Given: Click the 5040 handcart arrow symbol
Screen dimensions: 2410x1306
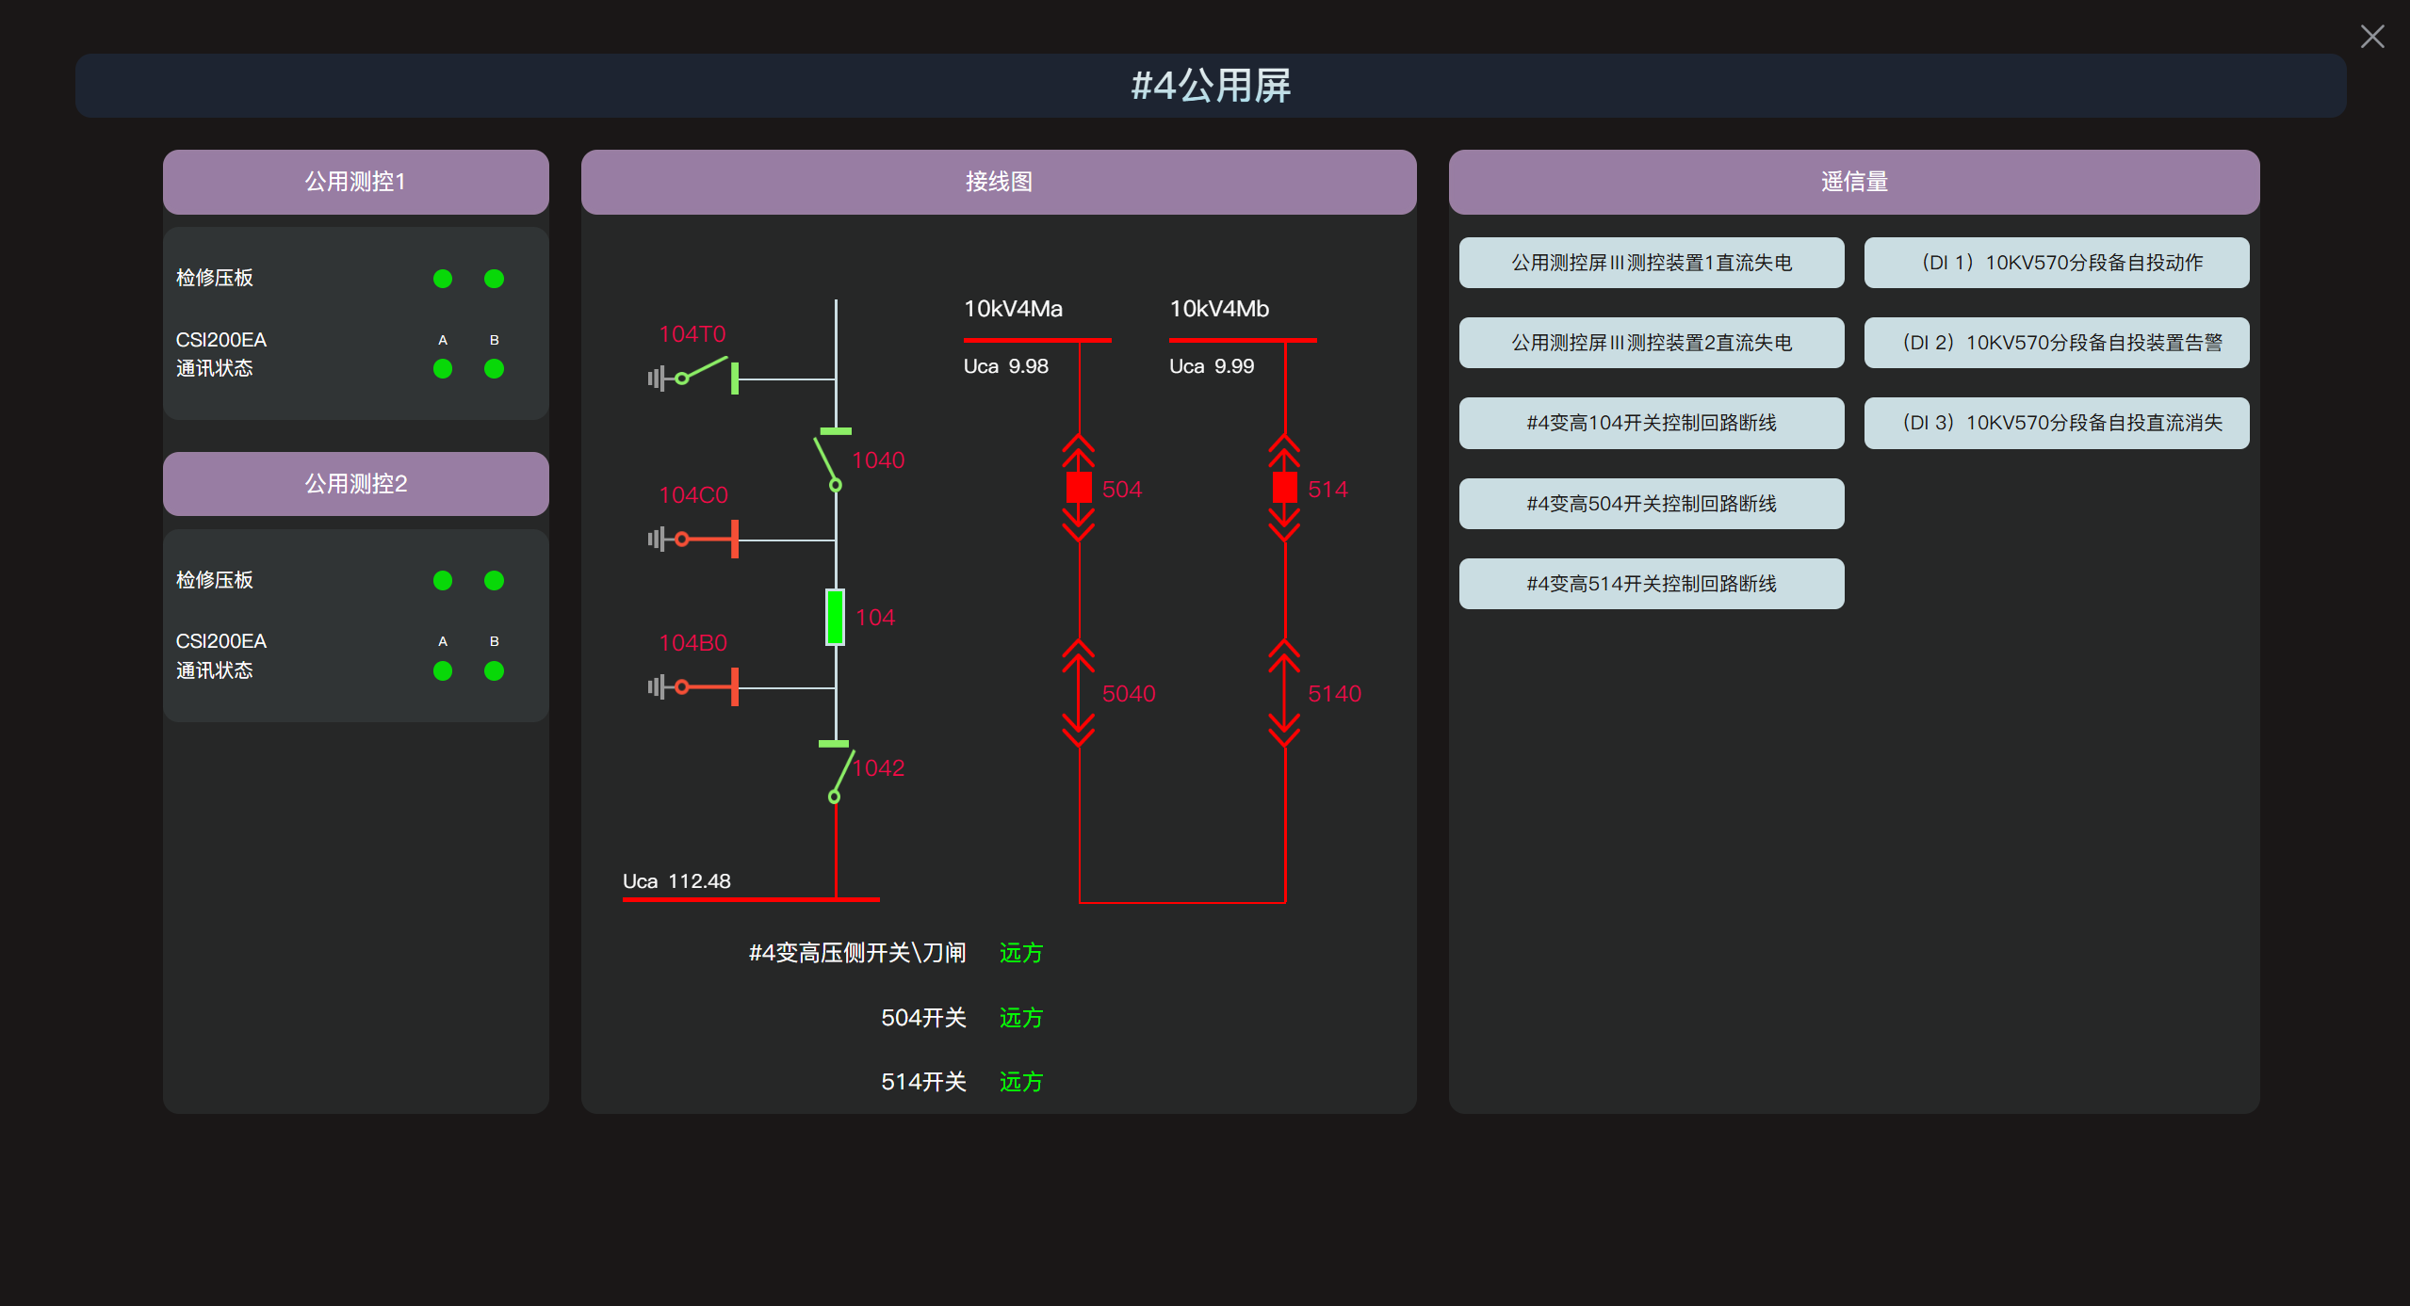Looking at the screenshot, I should pos(1079,693).
